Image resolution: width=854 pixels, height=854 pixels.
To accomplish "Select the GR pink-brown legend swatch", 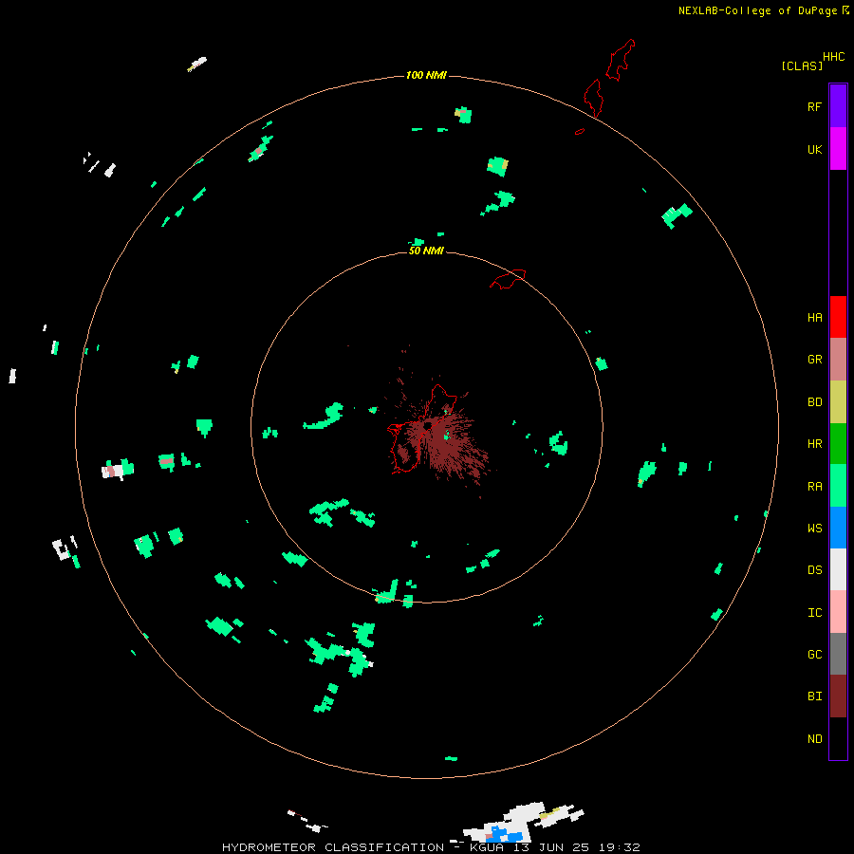I will tap(838, 360).
